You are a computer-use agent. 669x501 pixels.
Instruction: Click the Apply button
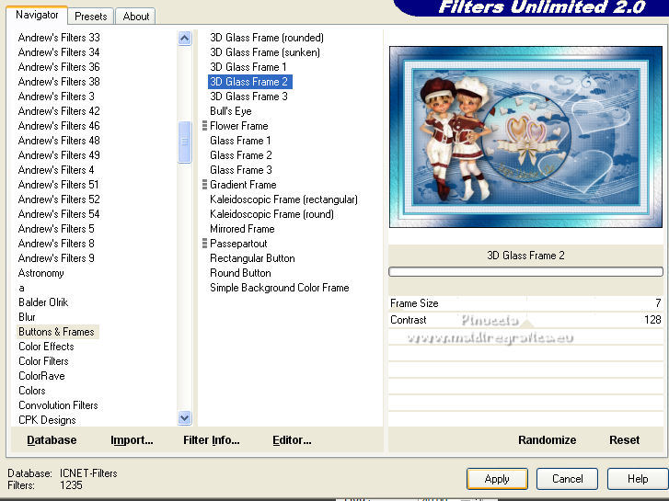497,479
